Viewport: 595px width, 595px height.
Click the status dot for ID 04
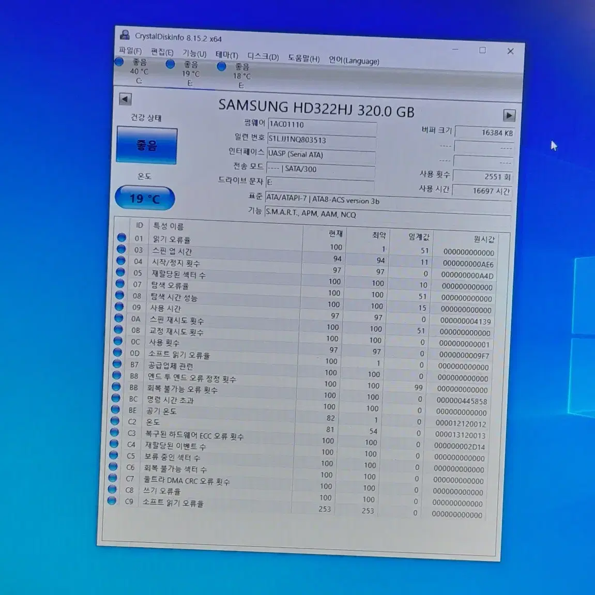pyautogui.click(x=120, y=261)
